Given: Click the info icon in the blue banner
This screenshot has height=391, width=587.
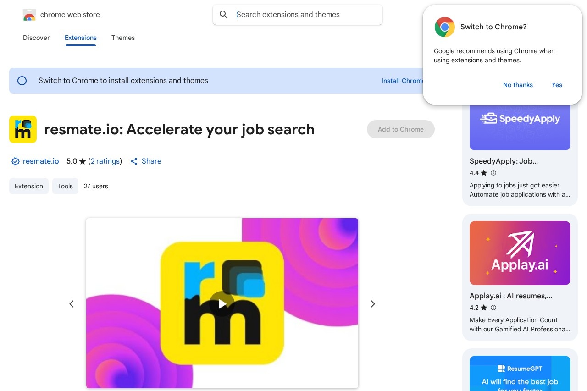Looking at the screenshot, I should point(22,81).
